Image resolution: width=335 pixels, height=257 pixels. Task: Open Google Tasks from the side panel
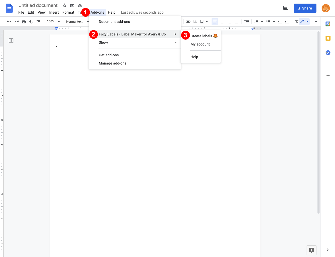coord(328,53)
